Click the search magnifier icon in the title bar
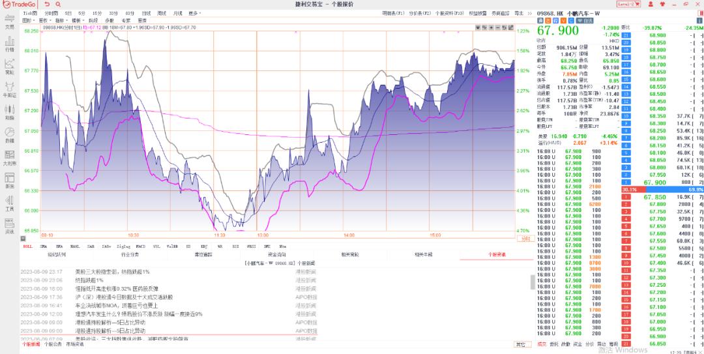Image resolution: width=704 pixels, height=354 pixels. click(58, 4)
